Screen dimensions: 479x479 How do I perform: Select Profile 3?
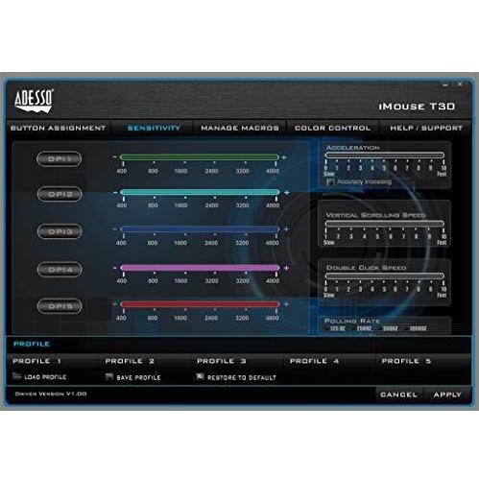[x=222, y=361]
